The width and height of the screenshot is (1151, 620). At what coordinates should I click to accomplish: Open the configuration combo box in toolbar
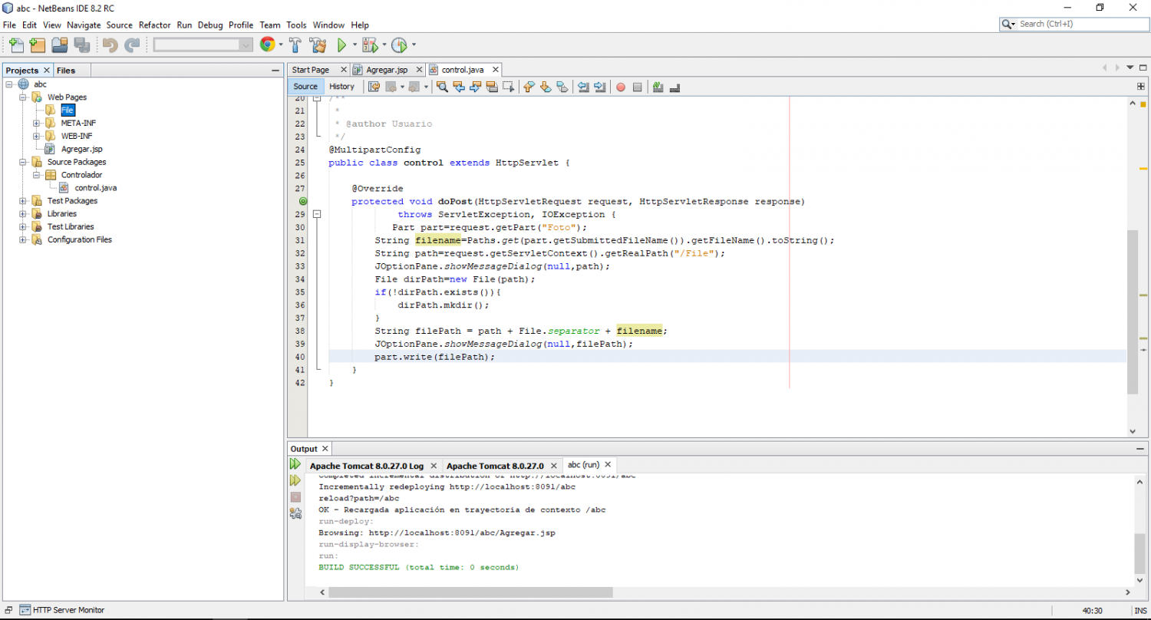(203, 45)
